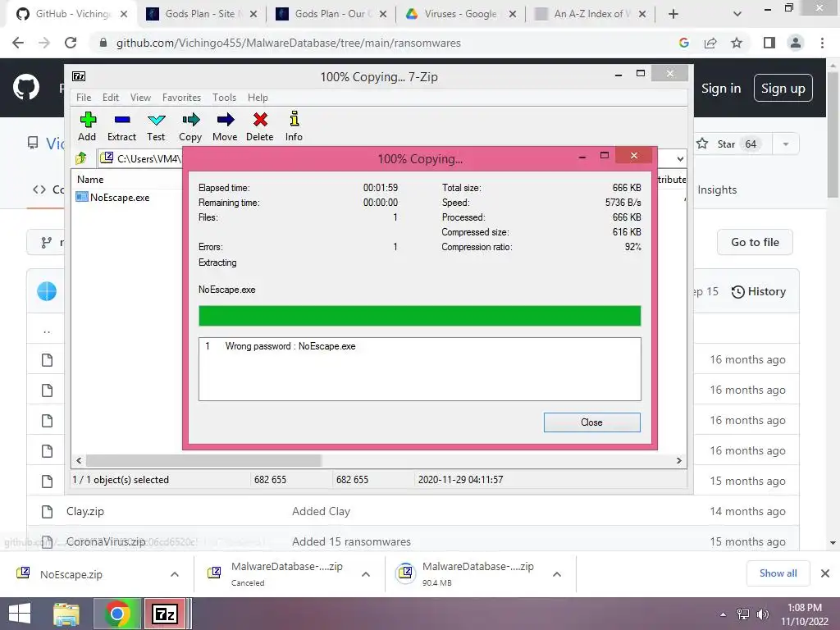Viewport: 840px width, 630px height.
Task: Switch to Chrome on the taskbar
Action: tap(116, 614)
